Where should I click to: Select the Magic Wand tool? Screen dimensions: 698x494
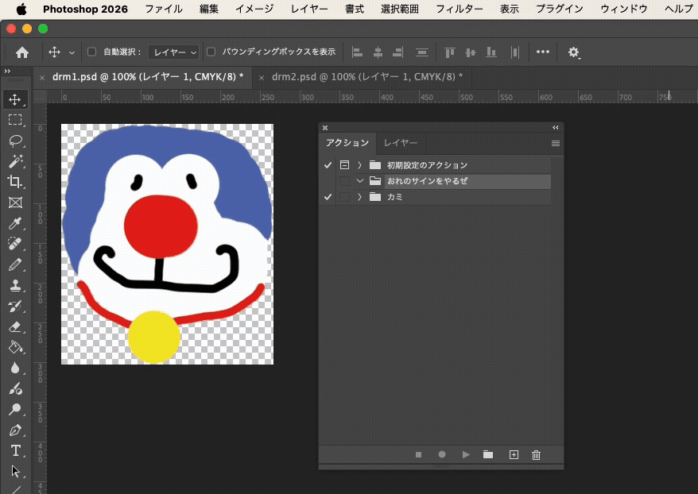point(15,161)
